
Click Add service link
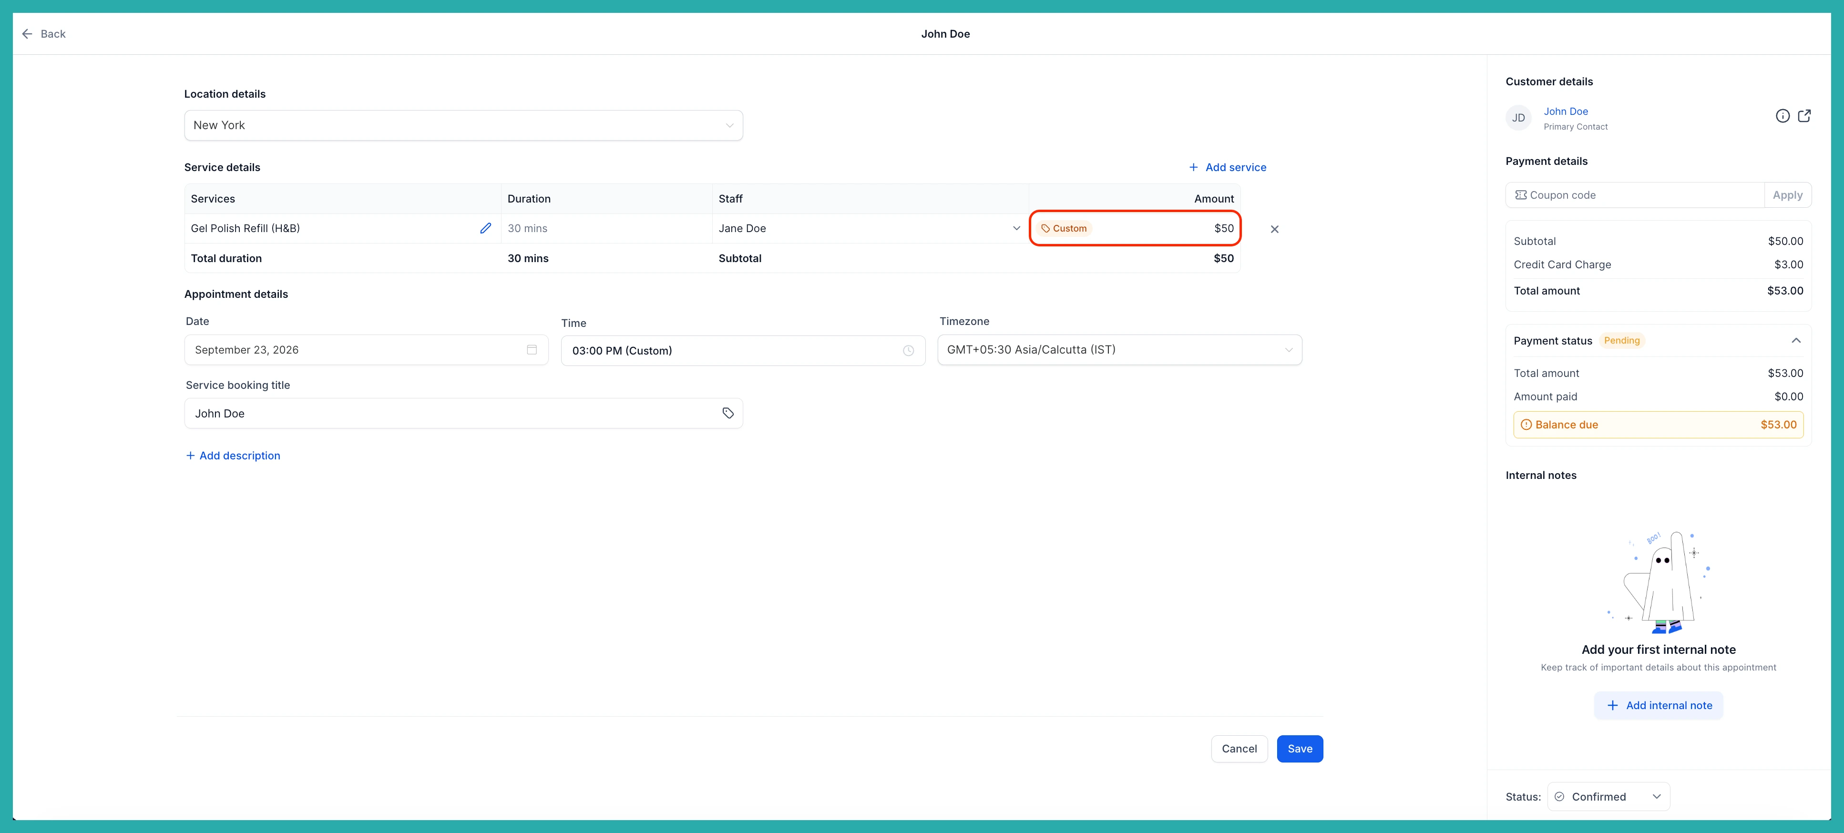(1228, 167)
